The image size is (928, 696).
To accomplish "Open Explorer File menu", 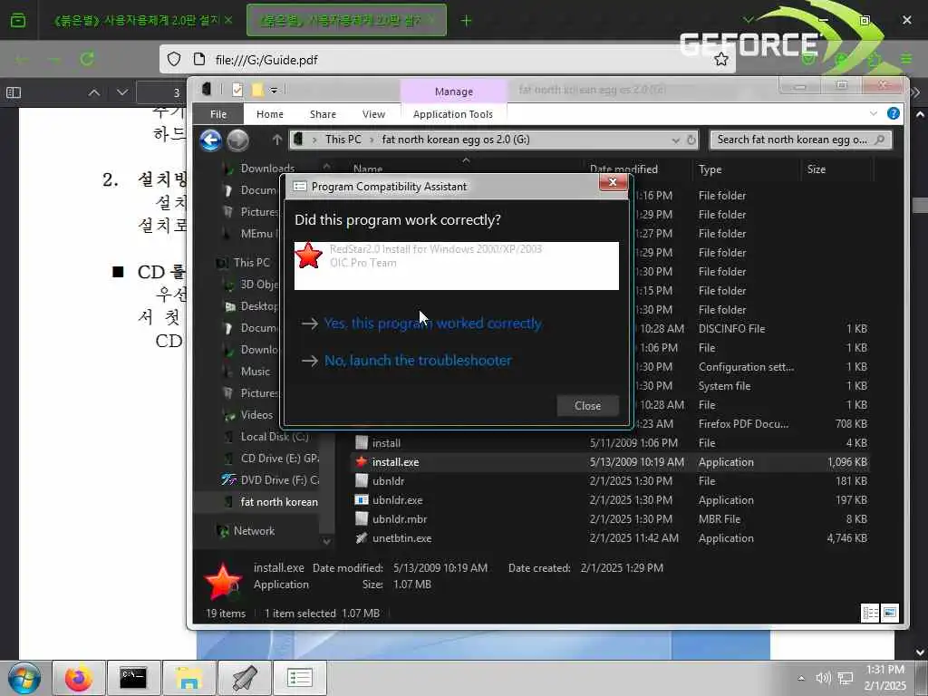I will point(218,114).
